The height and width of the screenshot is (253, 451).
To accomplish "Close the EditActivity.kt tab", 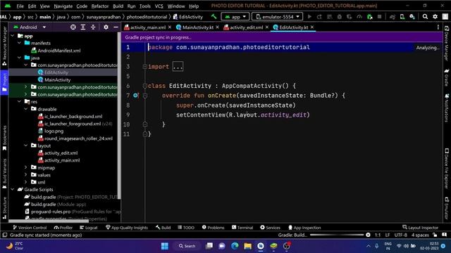I will click(312, 27).
